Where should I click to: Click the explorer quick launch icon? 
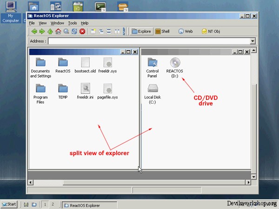pyautogui.click(x=34, y=205)
